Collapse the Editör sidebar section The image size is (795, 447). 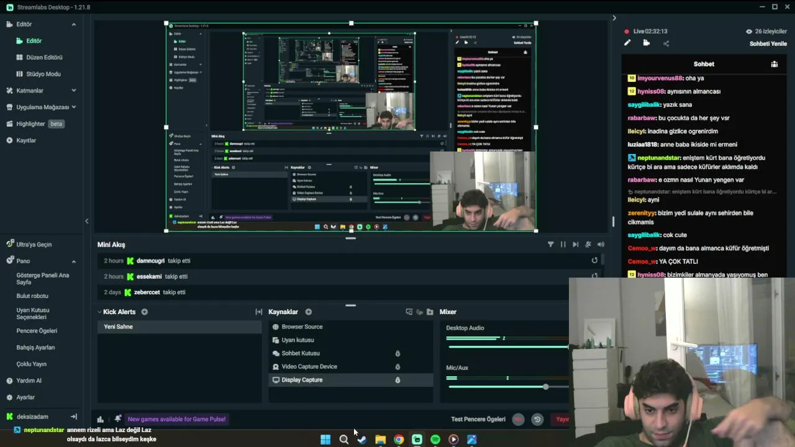click(73, 24)
